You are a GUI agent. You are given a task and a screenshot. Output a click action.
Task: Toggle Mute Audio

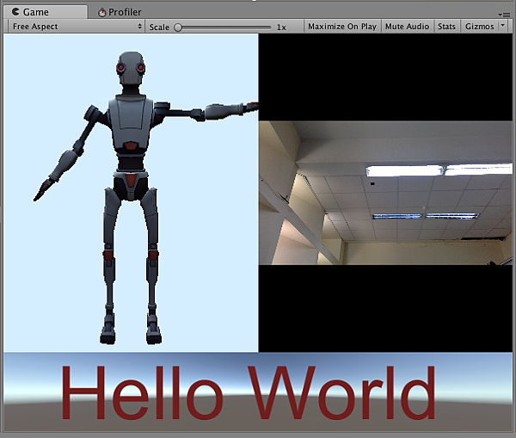click(x=407, y=27)
